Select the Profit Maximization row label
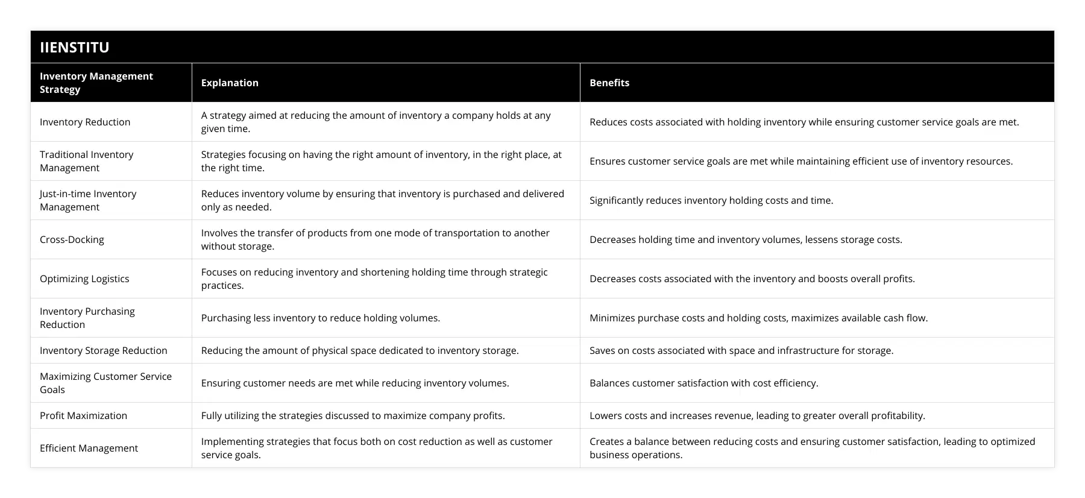Image resolution: width=1085 pixels, height=498 pixels. pyautogui.click(x=83, y=415)
